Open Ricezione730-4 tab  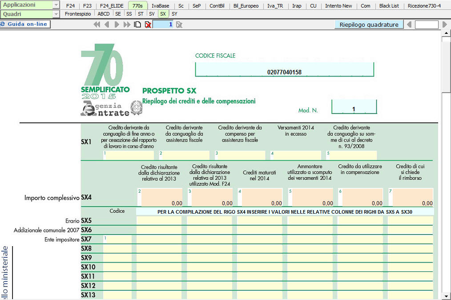pyautogui.click(x=424, y=6)
